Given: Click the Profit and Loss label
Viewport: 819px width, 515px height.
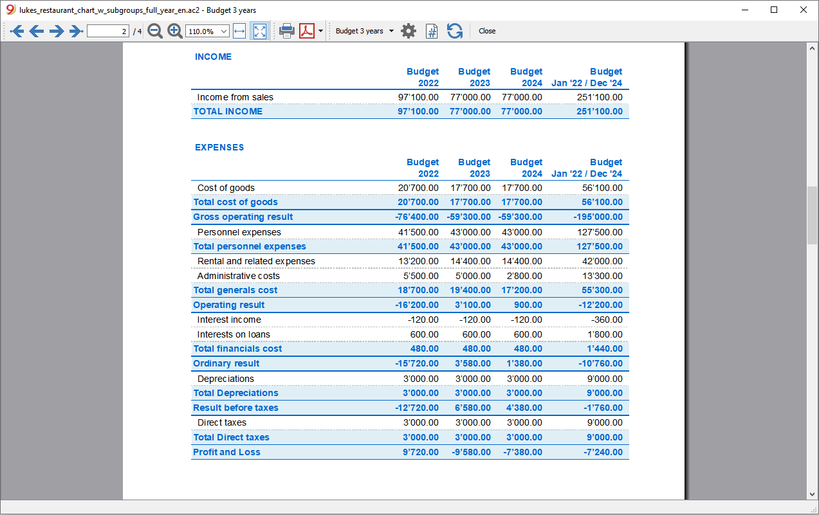Looking at the screenshot, I should pos(226,452).
